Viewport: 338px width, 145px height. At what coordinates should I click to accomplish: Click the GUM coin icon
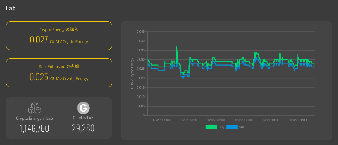click(83, 108)
